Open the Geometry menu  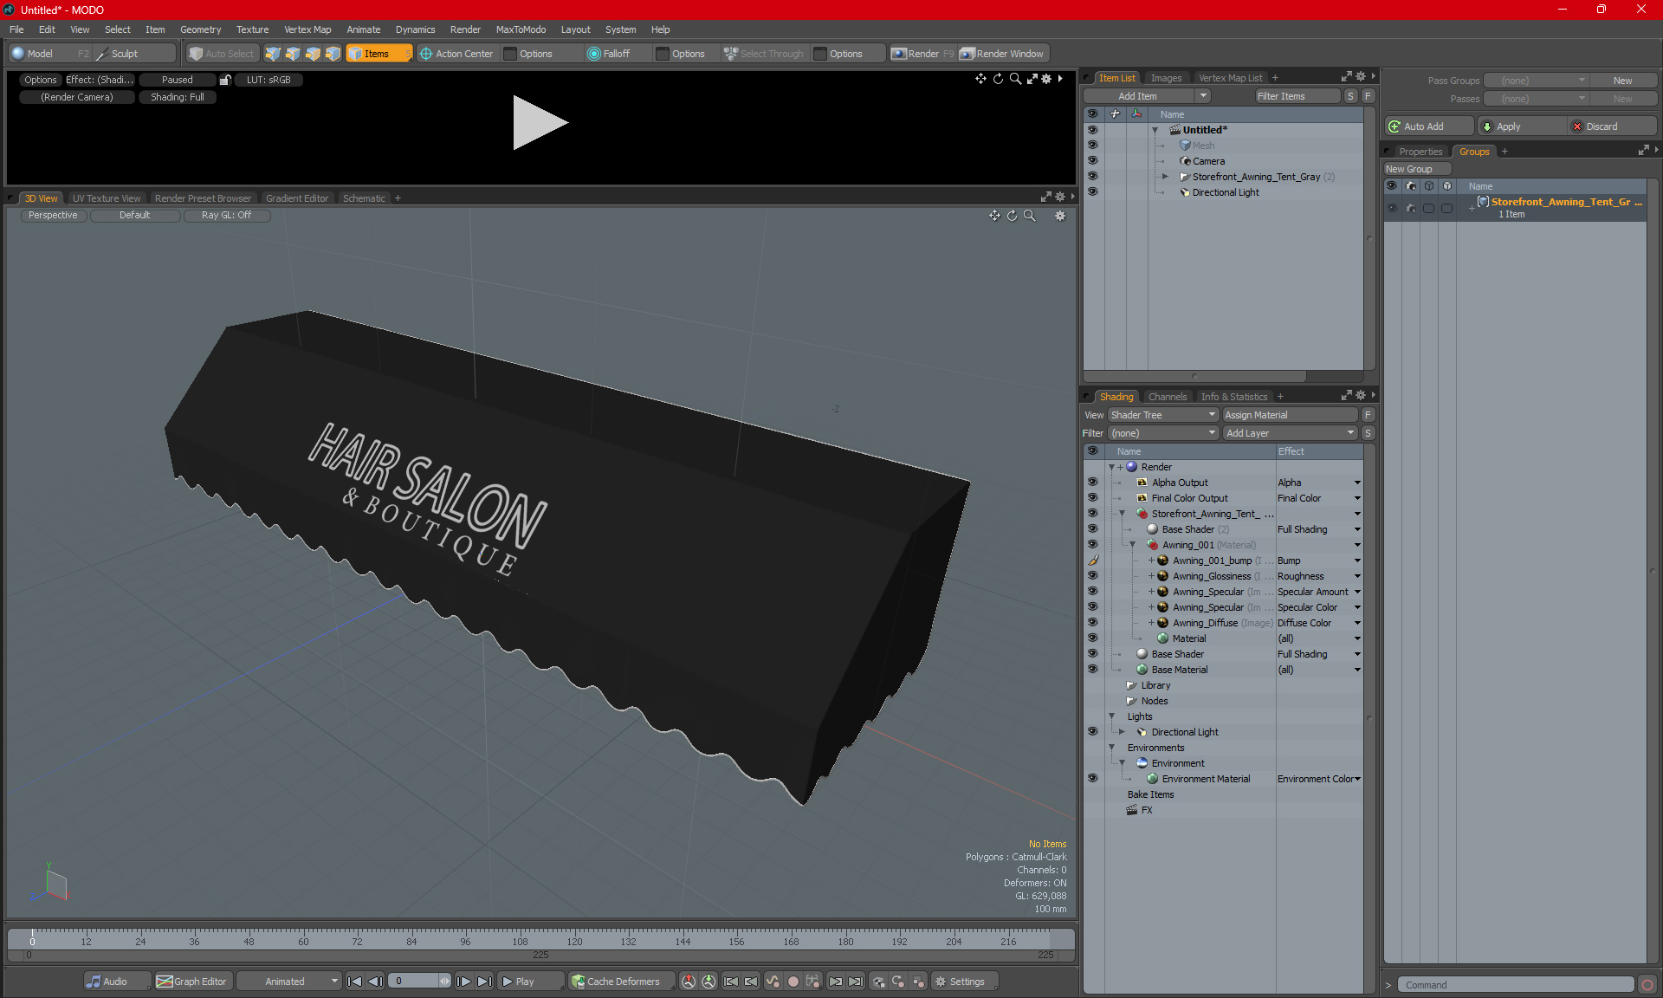(200, 29)
